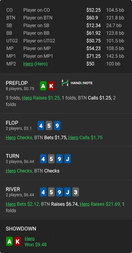
Task: Click Hero link before Raises $21.69
Action: [x=85, y=204]
